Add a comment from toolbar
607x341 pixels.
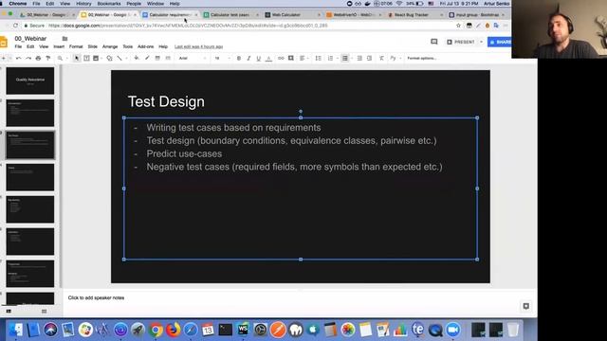[x=291, y=58]
